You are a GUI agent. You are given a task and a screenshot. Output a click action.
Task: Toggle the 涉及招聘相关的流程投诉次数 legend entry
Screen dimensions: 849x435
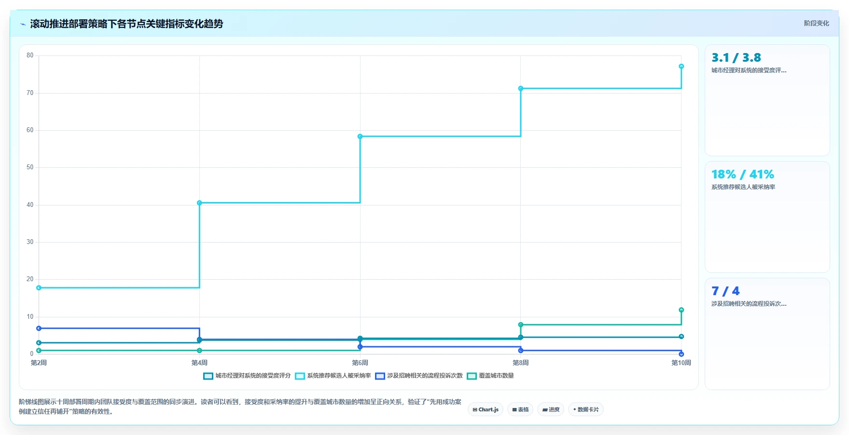419,376
